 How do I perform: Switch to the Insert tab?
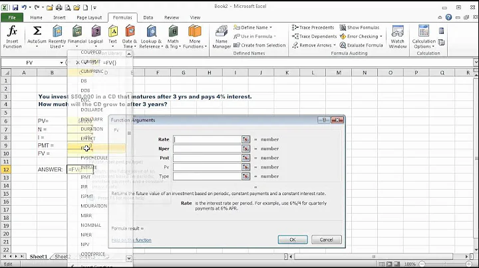click(x=59, y=17)
